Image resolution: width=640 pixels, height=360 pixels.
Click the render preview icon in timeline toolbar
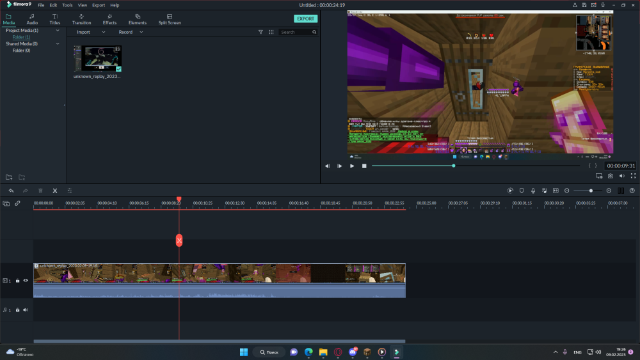(x=510, y=191)
